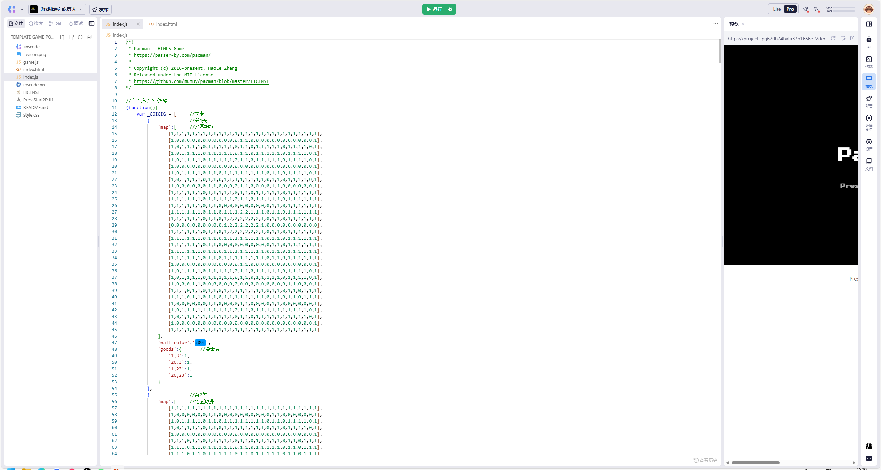Viewport: 881px width, 470px height.
Task: Refresh the file explorer tree
Action: click(x=80, y=37)
